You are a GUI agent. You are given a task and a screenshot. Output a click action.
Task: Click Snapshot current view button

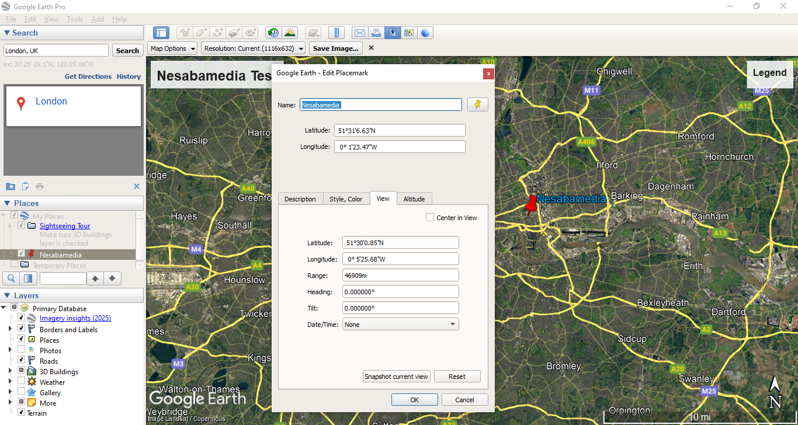coord(397,377)
